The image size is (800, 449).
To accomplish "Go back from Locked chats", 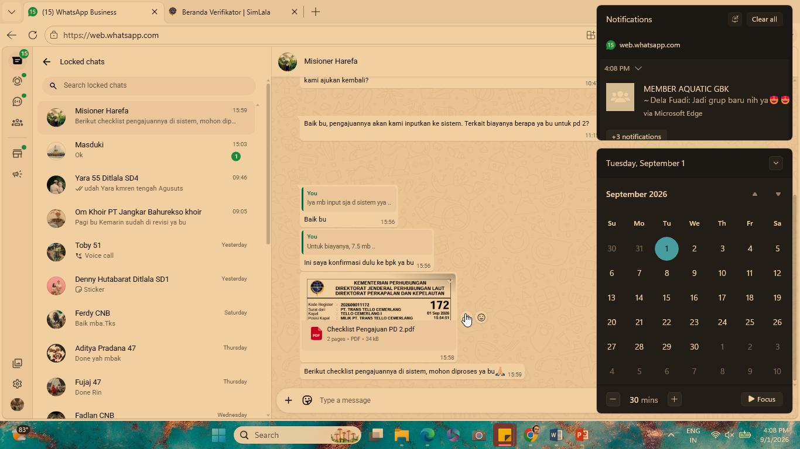I will (47, 61).
